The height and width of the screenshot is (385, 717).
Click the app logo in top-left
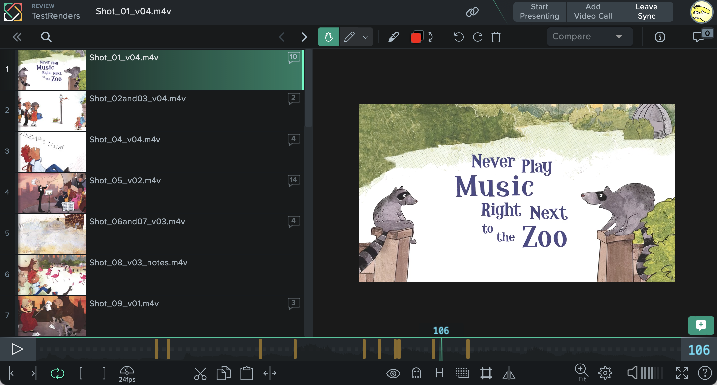coord(13,12)
